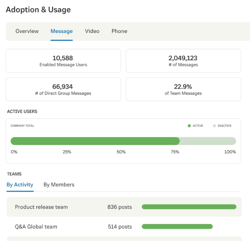
Task: Click the 100% axis label
Action: click(x=230, y=152)
